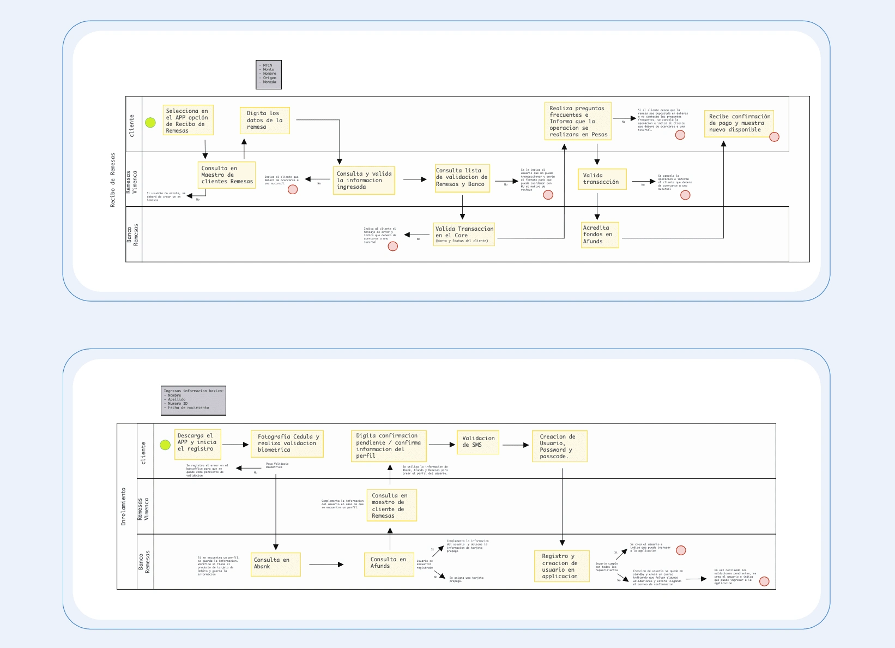895x648 pixels.
Task: Select 'Valida Transaccion en el Core' note
Action: [x=464, y=234]
